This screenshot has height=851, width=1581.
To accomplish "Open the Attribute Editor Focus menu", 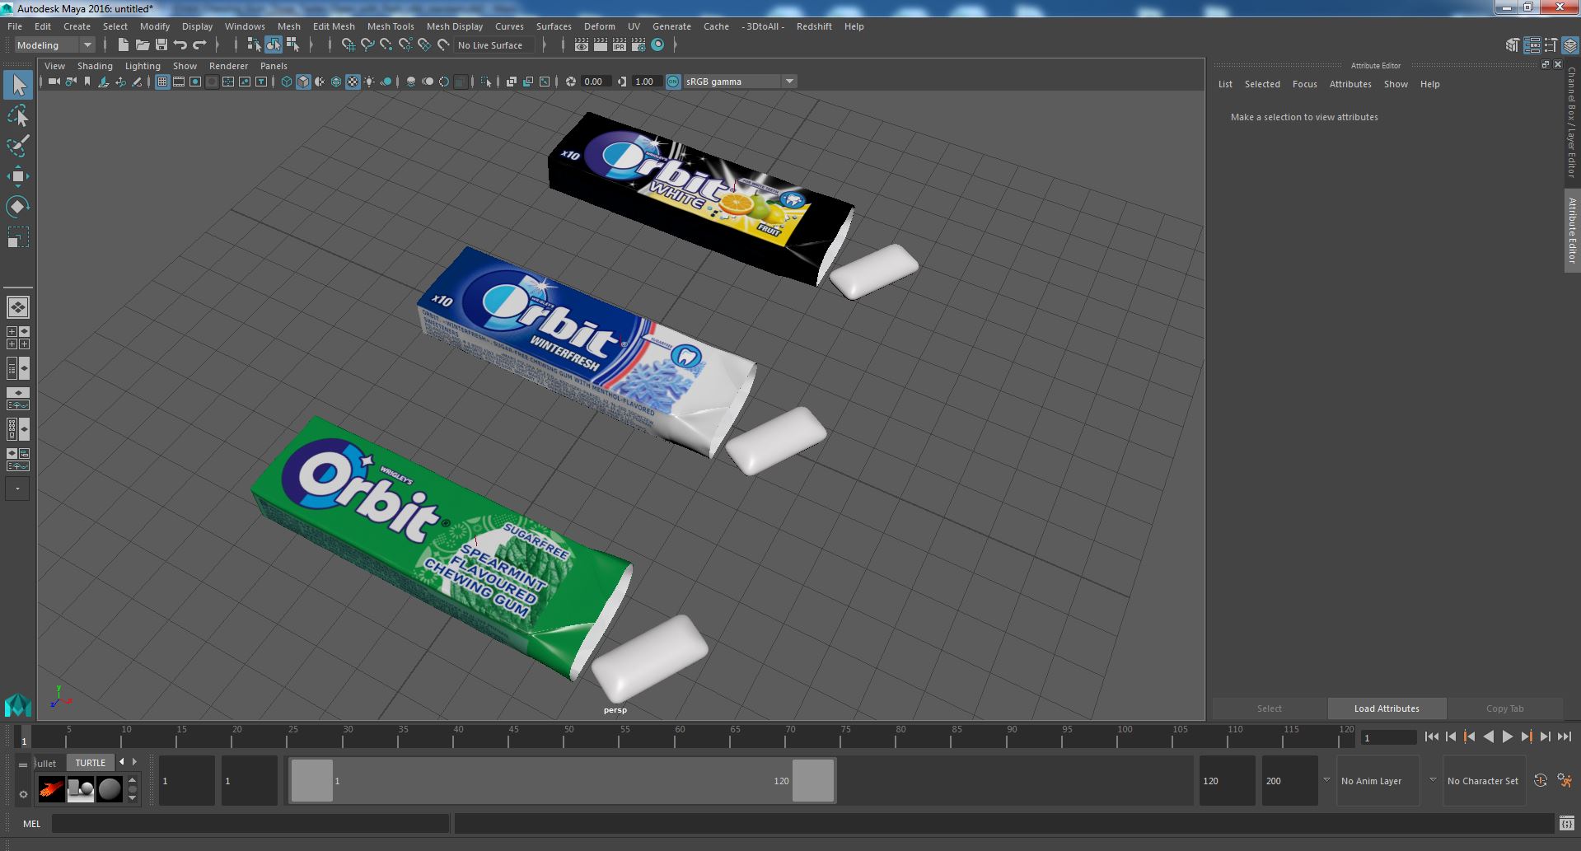I will click(1304, 84).
